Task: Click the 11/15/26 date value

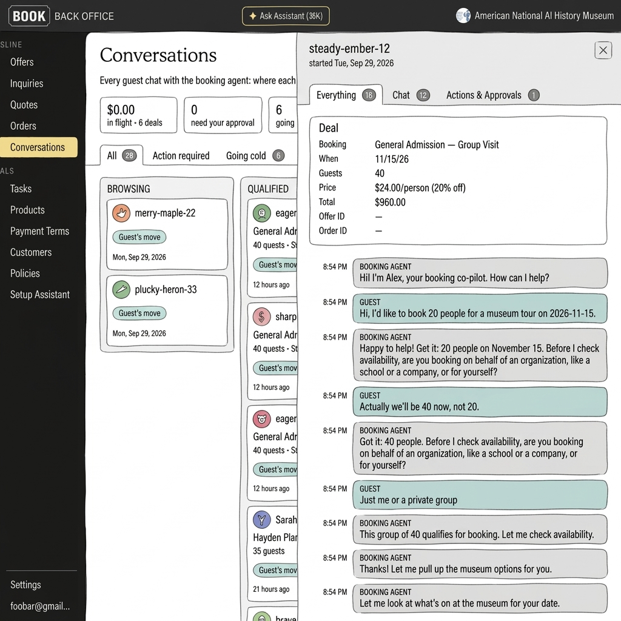Action: coord(392,159)
